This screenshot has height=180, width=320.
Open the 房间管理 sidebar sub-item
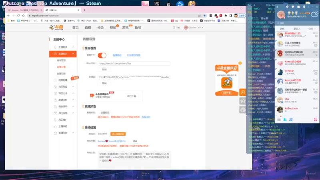coord(61,60)
